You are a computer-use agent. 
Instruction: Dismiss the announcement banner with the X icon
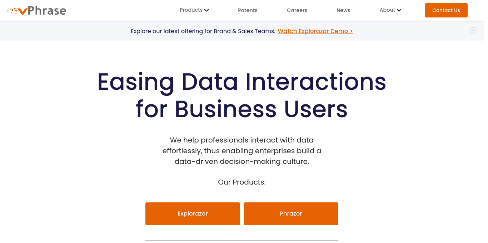tap(473, 31)
